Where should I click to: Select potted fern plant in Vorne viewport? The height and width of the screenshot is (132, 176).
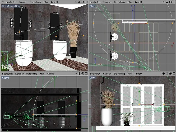(x=127, y=119)
